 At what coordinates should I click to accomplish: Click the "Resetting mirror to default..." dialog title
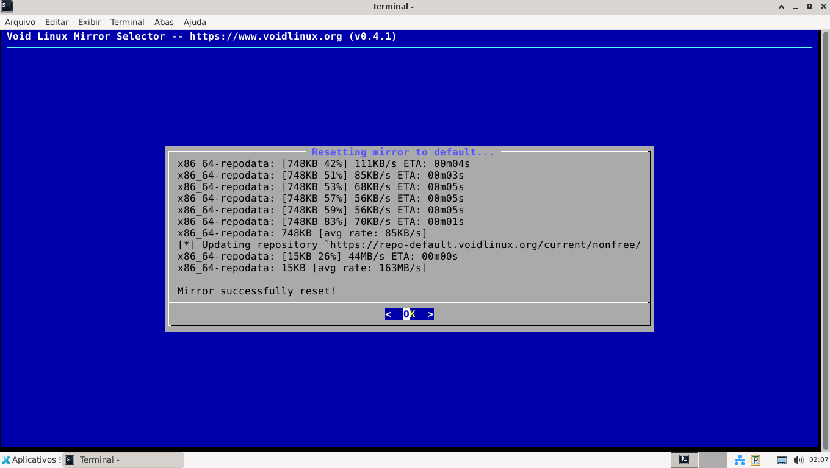pyautogui.click(x=403, y=152)
